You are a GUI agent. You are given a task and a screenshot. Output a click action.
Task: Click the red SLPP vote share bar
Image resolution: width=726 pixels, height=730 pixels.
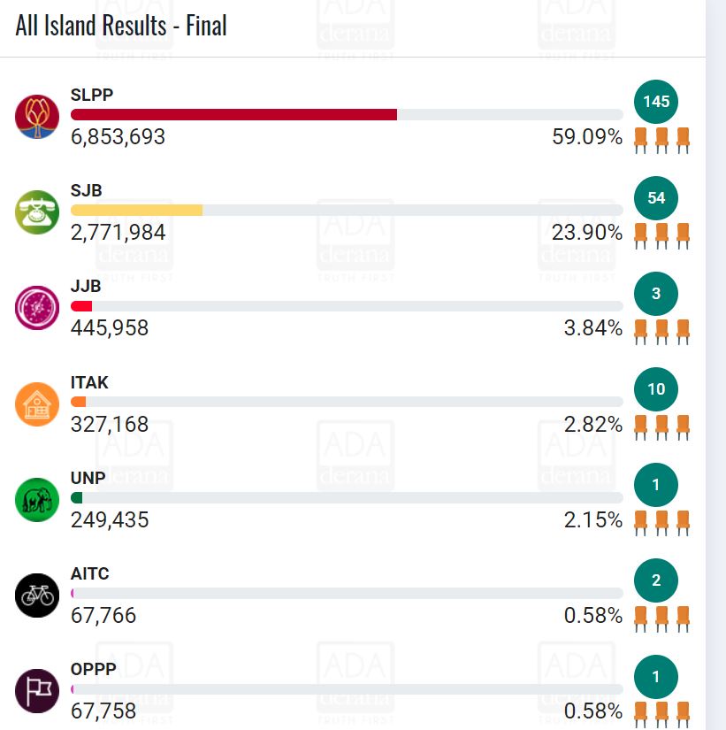233,115
